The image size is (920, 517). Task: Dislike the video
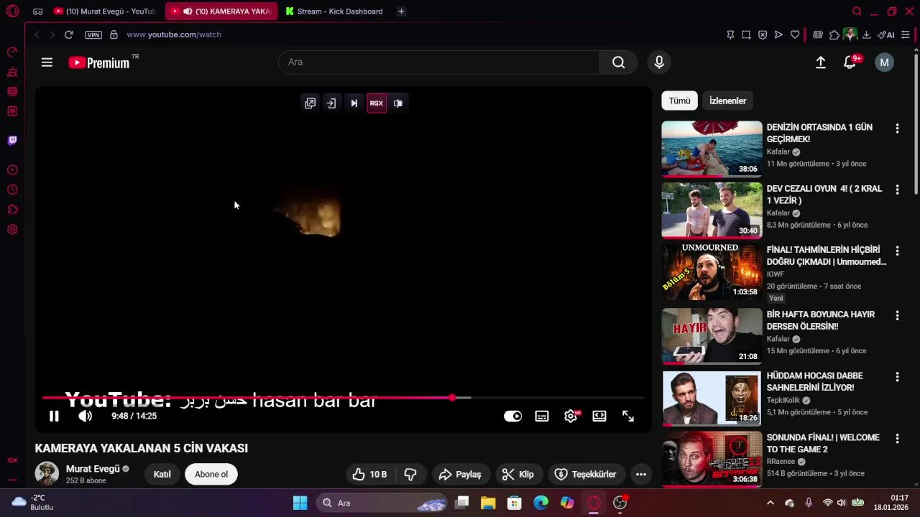pyautogui.click(x=410, y=474)
